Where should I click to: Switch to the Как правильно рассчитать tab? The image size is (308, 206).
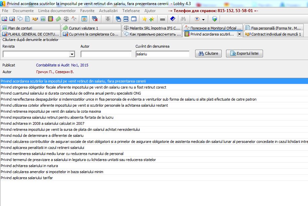pyautogui.click(x=152, y=34)
